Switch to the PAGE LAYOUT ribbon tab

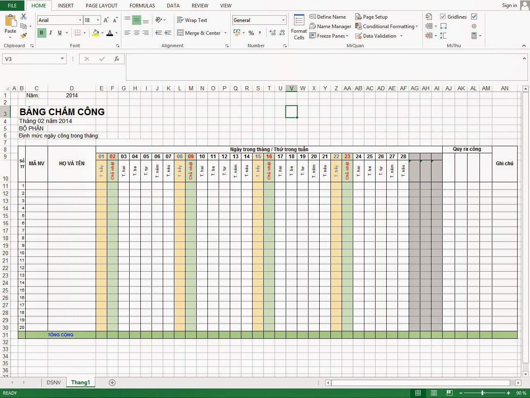click(x=101, y=5)
